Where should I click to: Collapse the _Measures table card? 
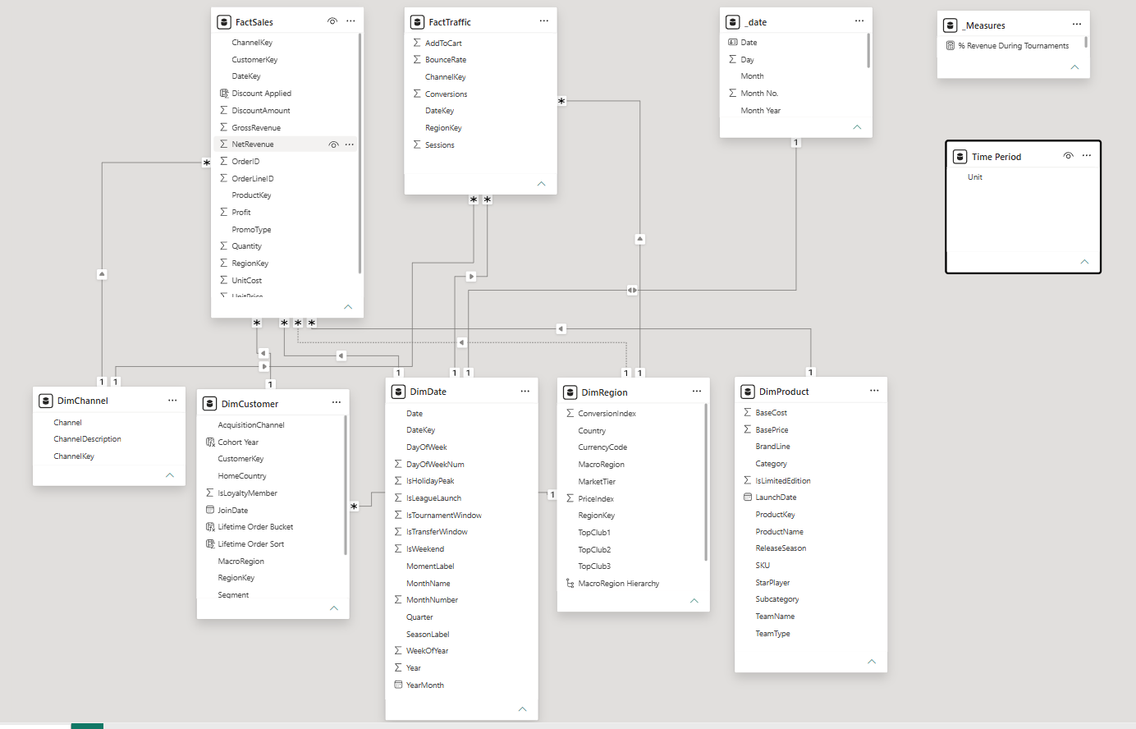pyautogui.click(x=1074, y=67)
